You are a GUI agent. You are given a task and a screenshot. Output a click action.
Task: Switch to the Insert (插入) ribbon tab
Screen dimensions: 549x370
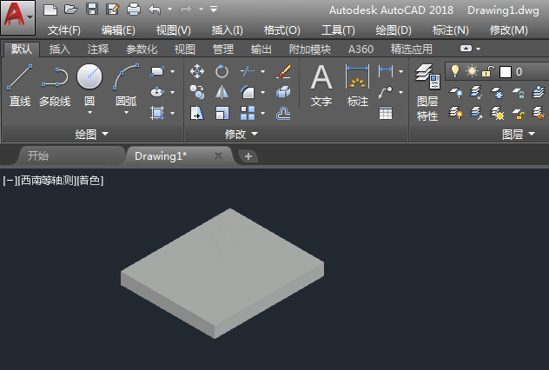click(60, 50)
